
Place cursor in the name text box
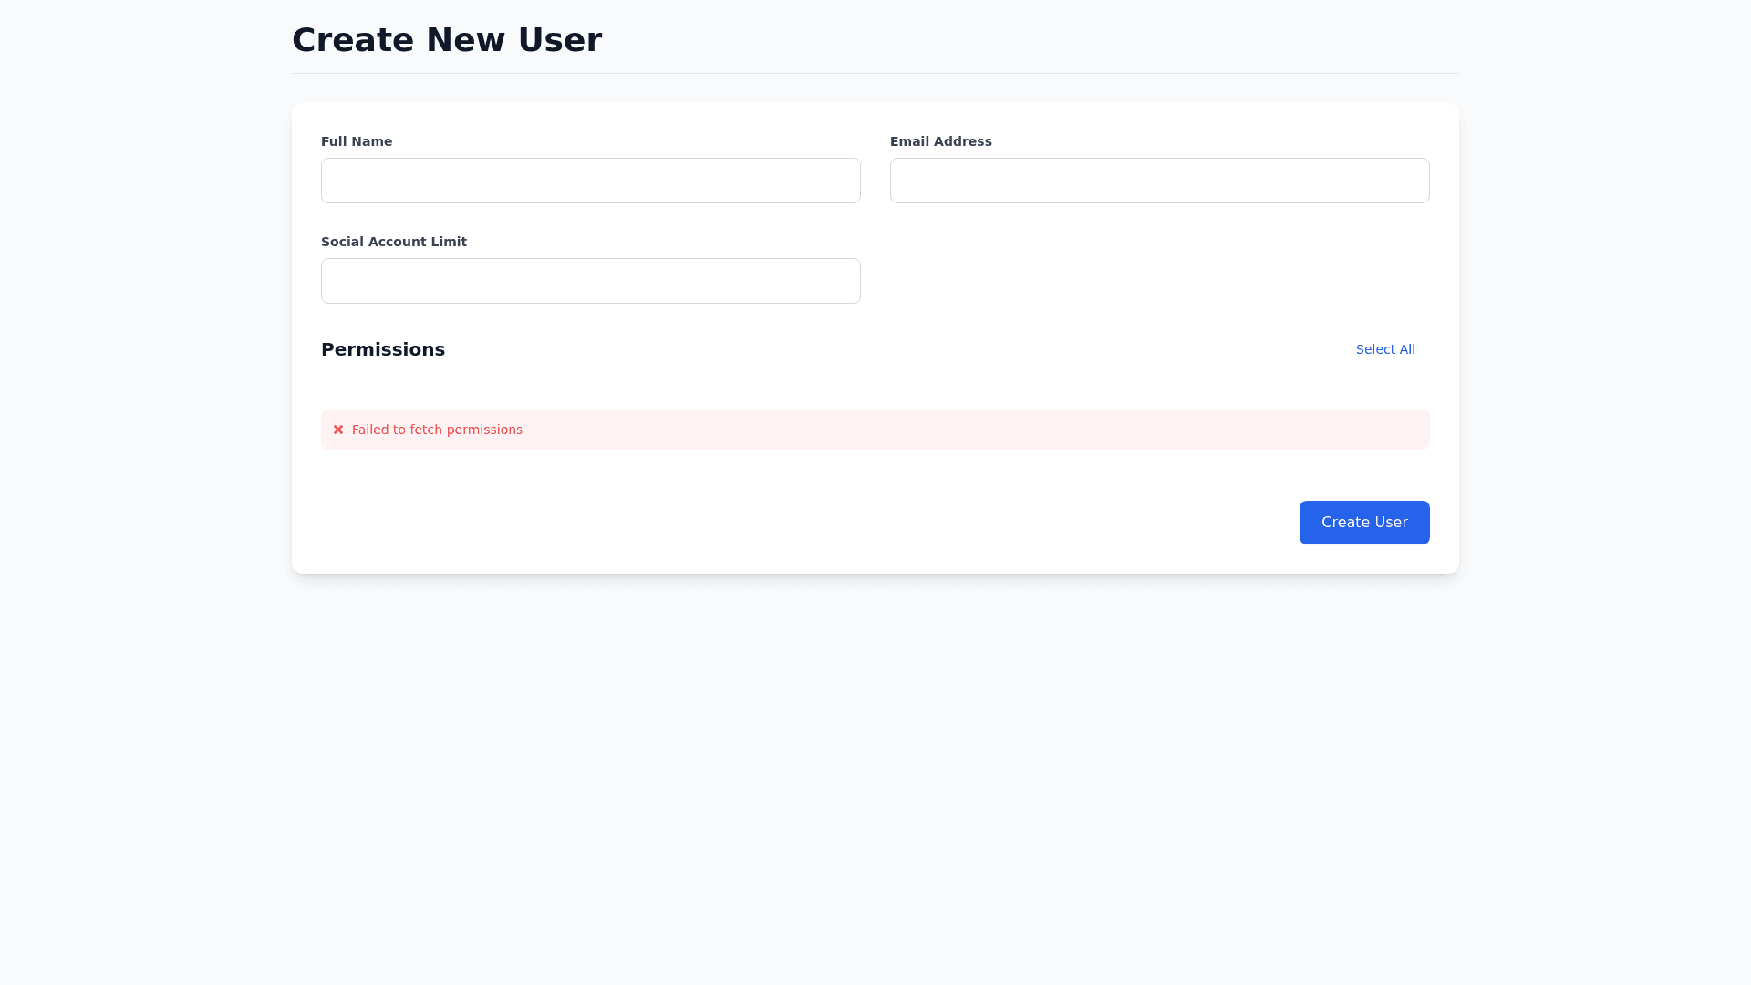(x=590, y=181)
